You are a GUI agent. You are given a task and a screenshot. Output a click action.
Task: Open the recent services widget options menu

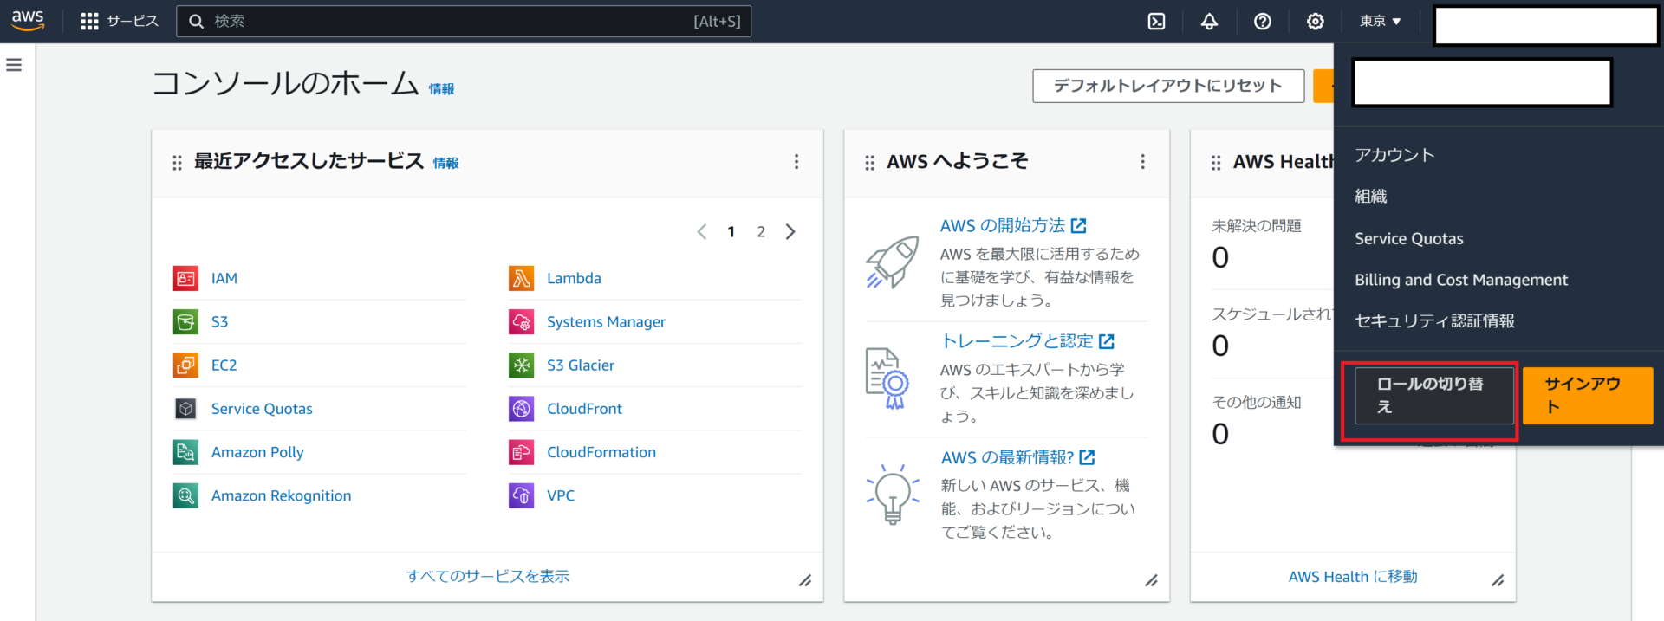[796, 162]
